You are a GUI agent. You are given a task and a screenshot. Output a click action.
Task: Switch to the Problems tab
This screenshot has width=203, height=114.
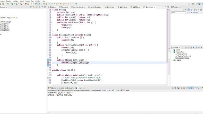pos(52,88)
